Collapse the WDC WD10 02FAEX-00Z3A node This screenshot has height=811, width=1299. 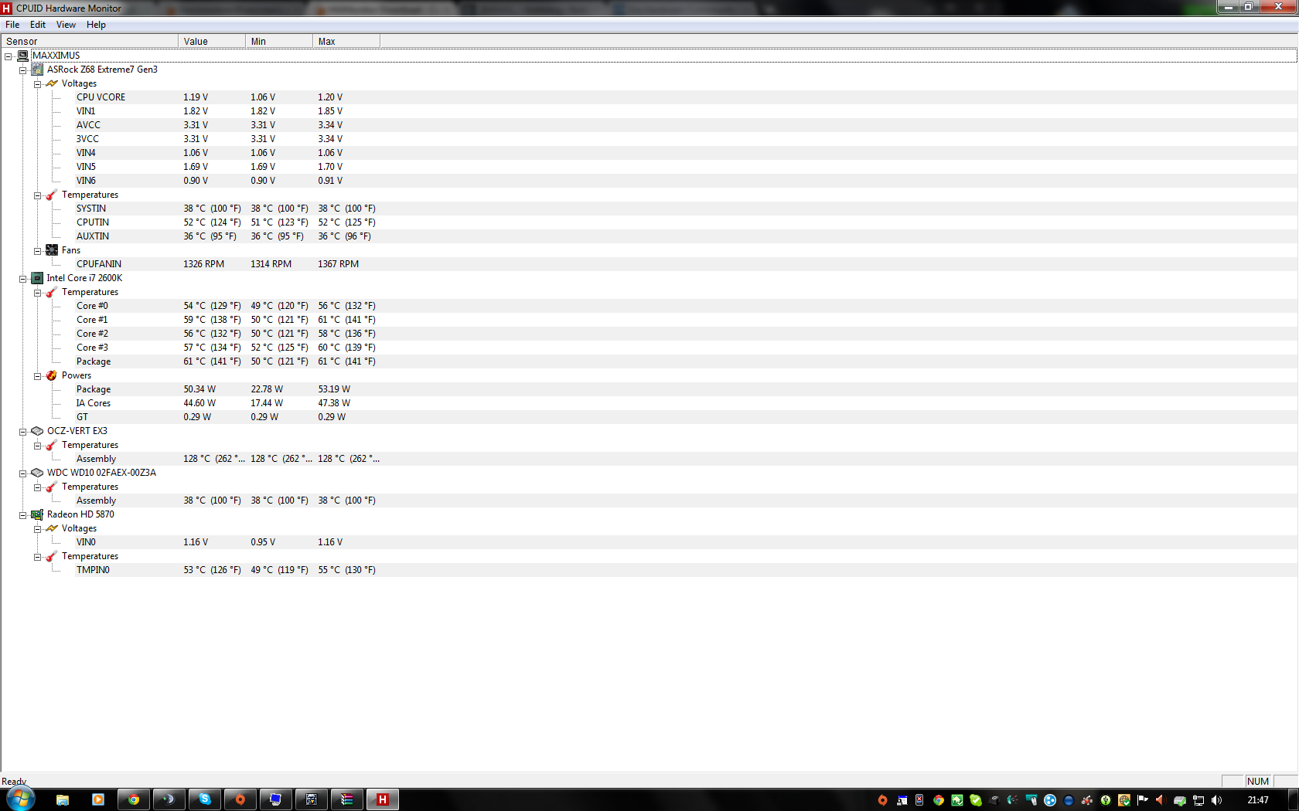point(22,473)
